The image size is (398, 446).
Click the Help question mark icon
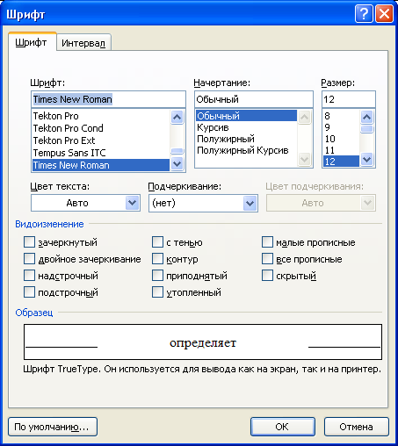364,13
